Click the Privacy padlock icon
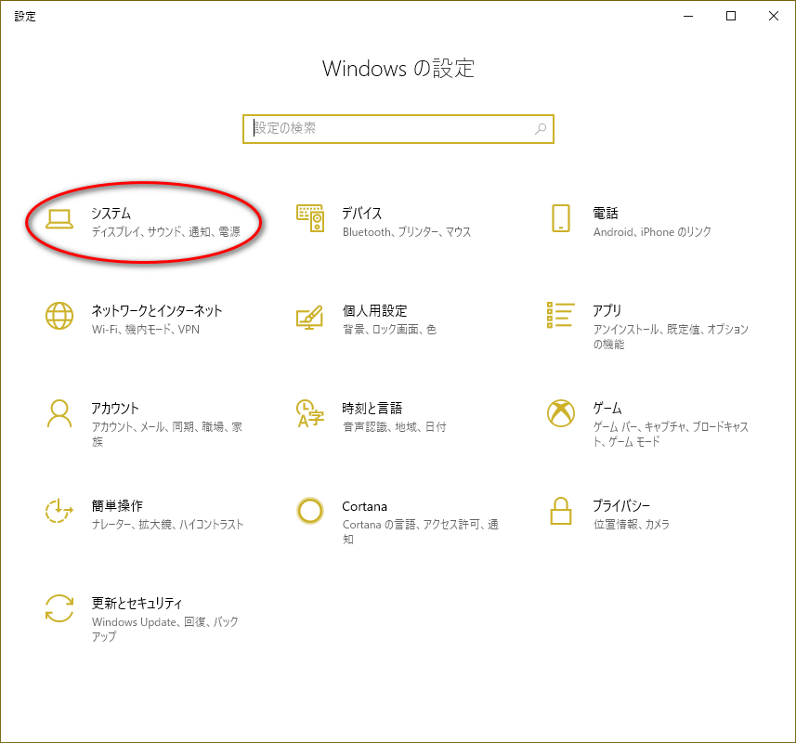This screenshot has height=743, width=796. pyautogui.click(x=560, y=511)
